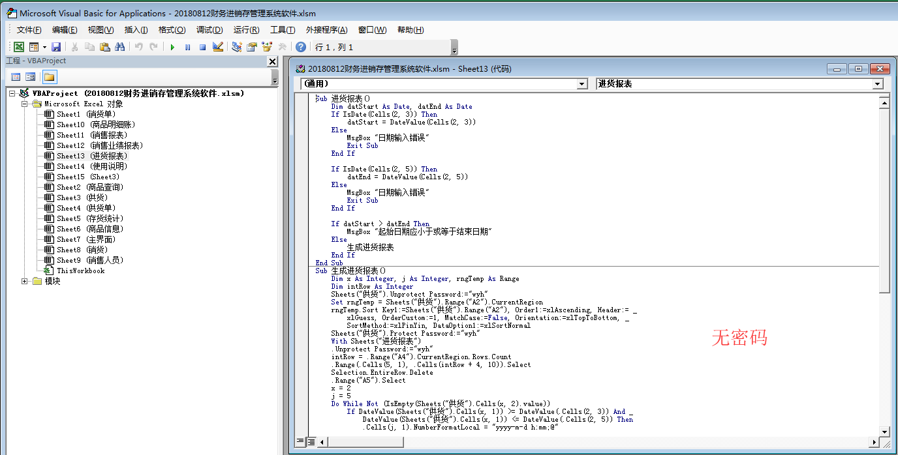Select Sheet11 (销售报表) tree item

pyautogui.click(x=92, y=135)
